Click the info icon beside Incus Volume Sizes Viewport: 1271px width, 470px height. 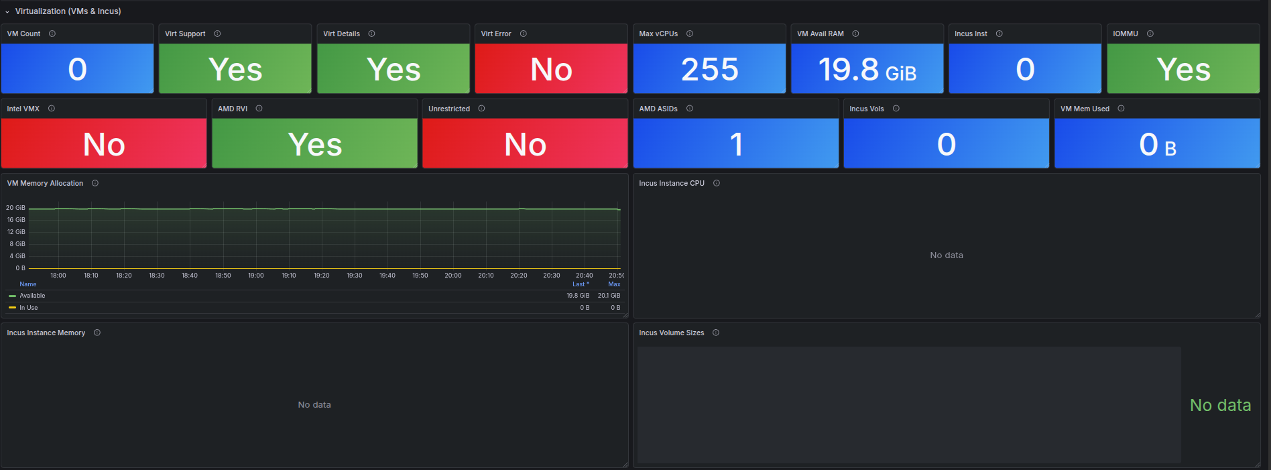[716, 333]
